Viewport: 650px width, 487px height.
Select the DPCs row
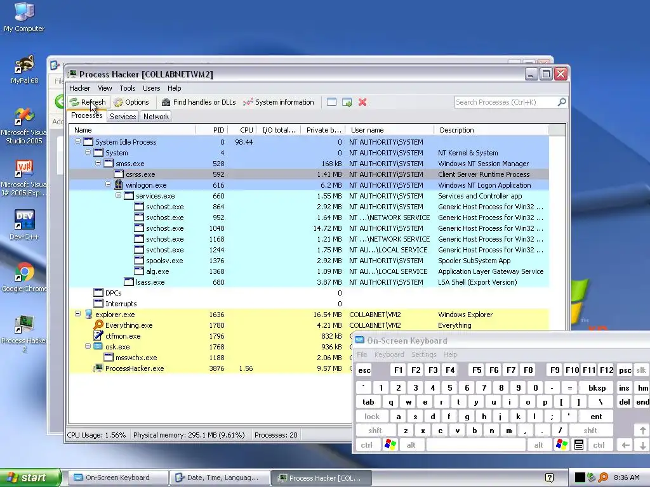pyautogui.click(x=309, y=293)
